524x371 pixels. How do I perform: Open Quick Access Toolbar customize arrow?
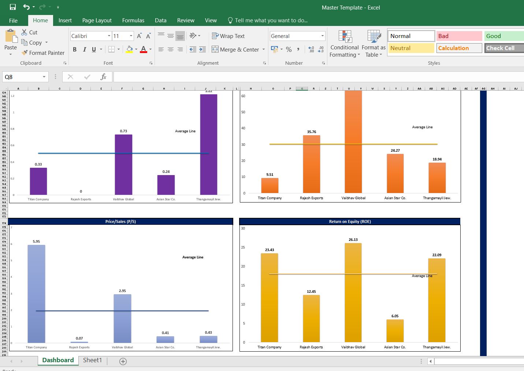point(58,7)
